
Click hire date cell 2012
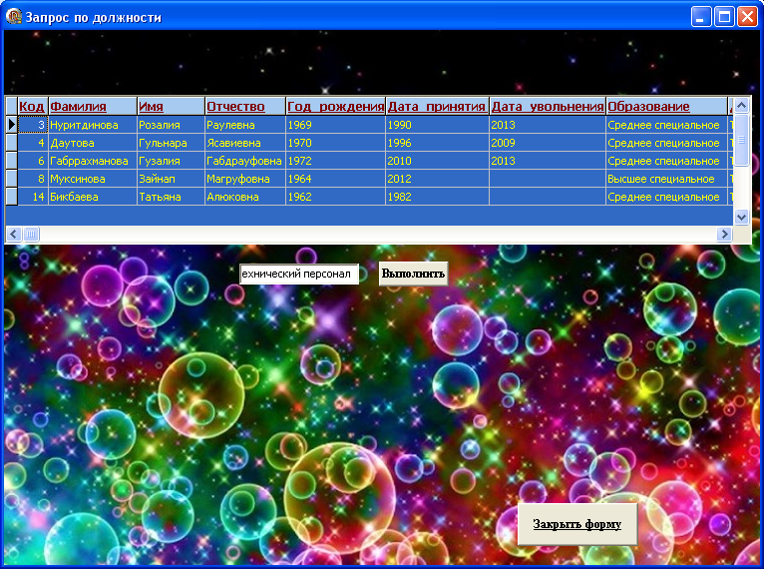tap(438, 179)
